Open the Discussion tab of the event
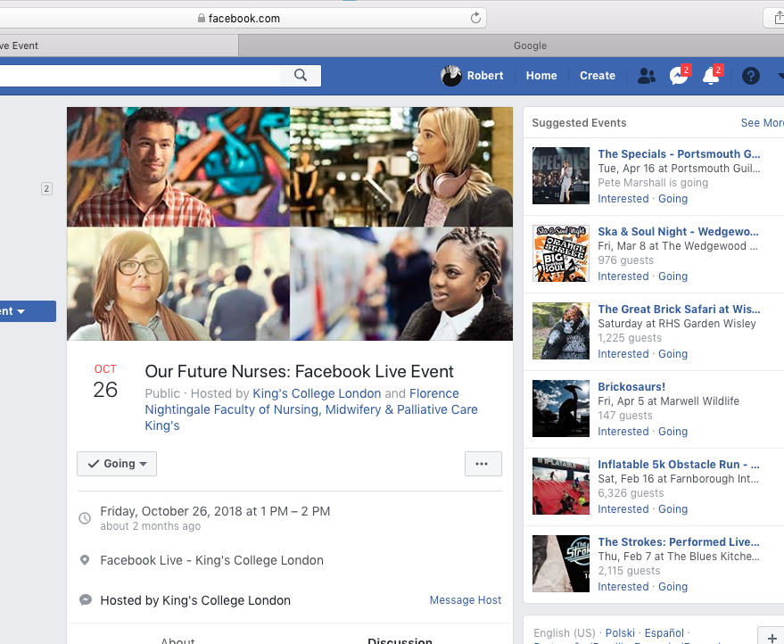784x644 pixels. click(x=400, y=640)
